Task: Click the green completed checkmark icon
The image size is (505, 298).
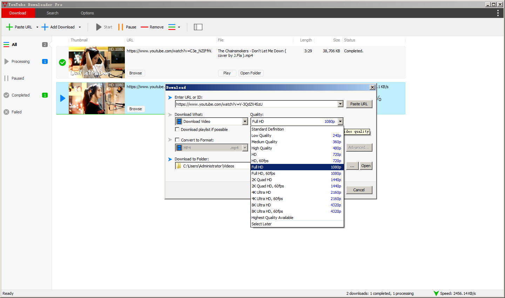Action: click(x=62, y=62)
